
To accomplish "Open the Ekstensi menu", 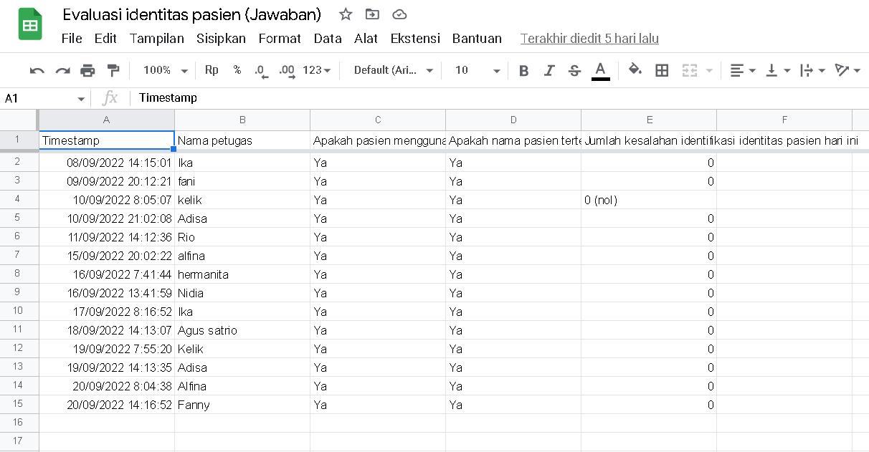I will [x=415, y=39].
